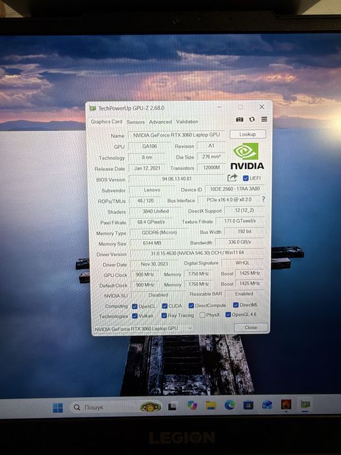Click the Release Date value Jan 12, 2021
This screenshot has height=455, width=341.
[x=147, y=168]
